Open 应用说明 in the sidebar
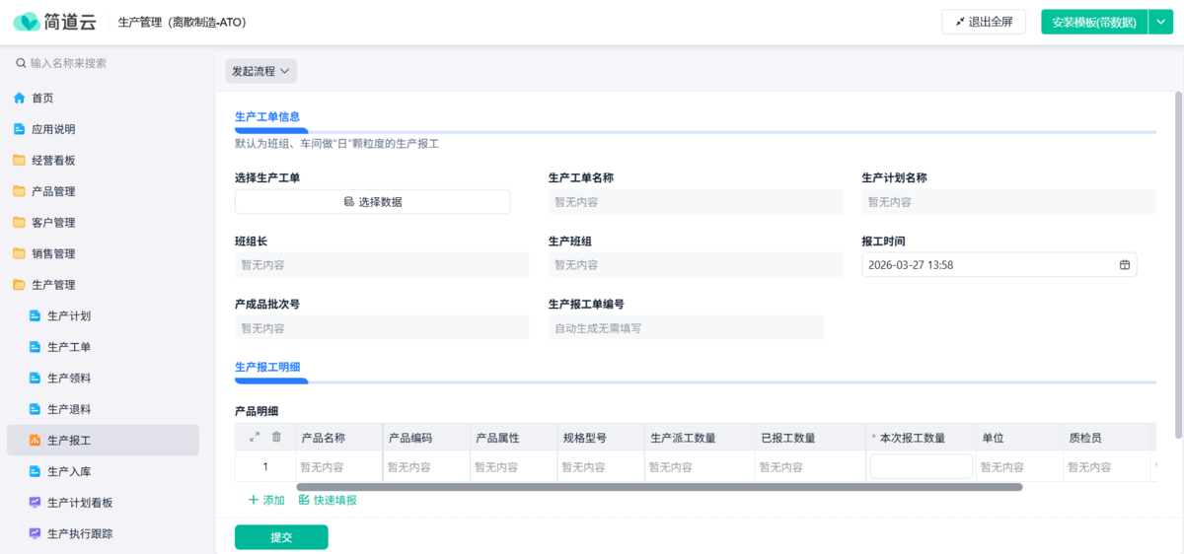 [103, 129]
